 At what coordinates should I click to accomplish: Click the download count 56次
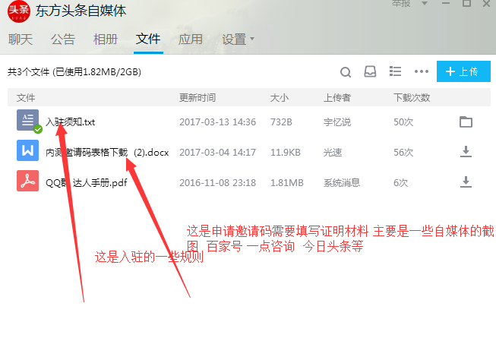point(403,152)
